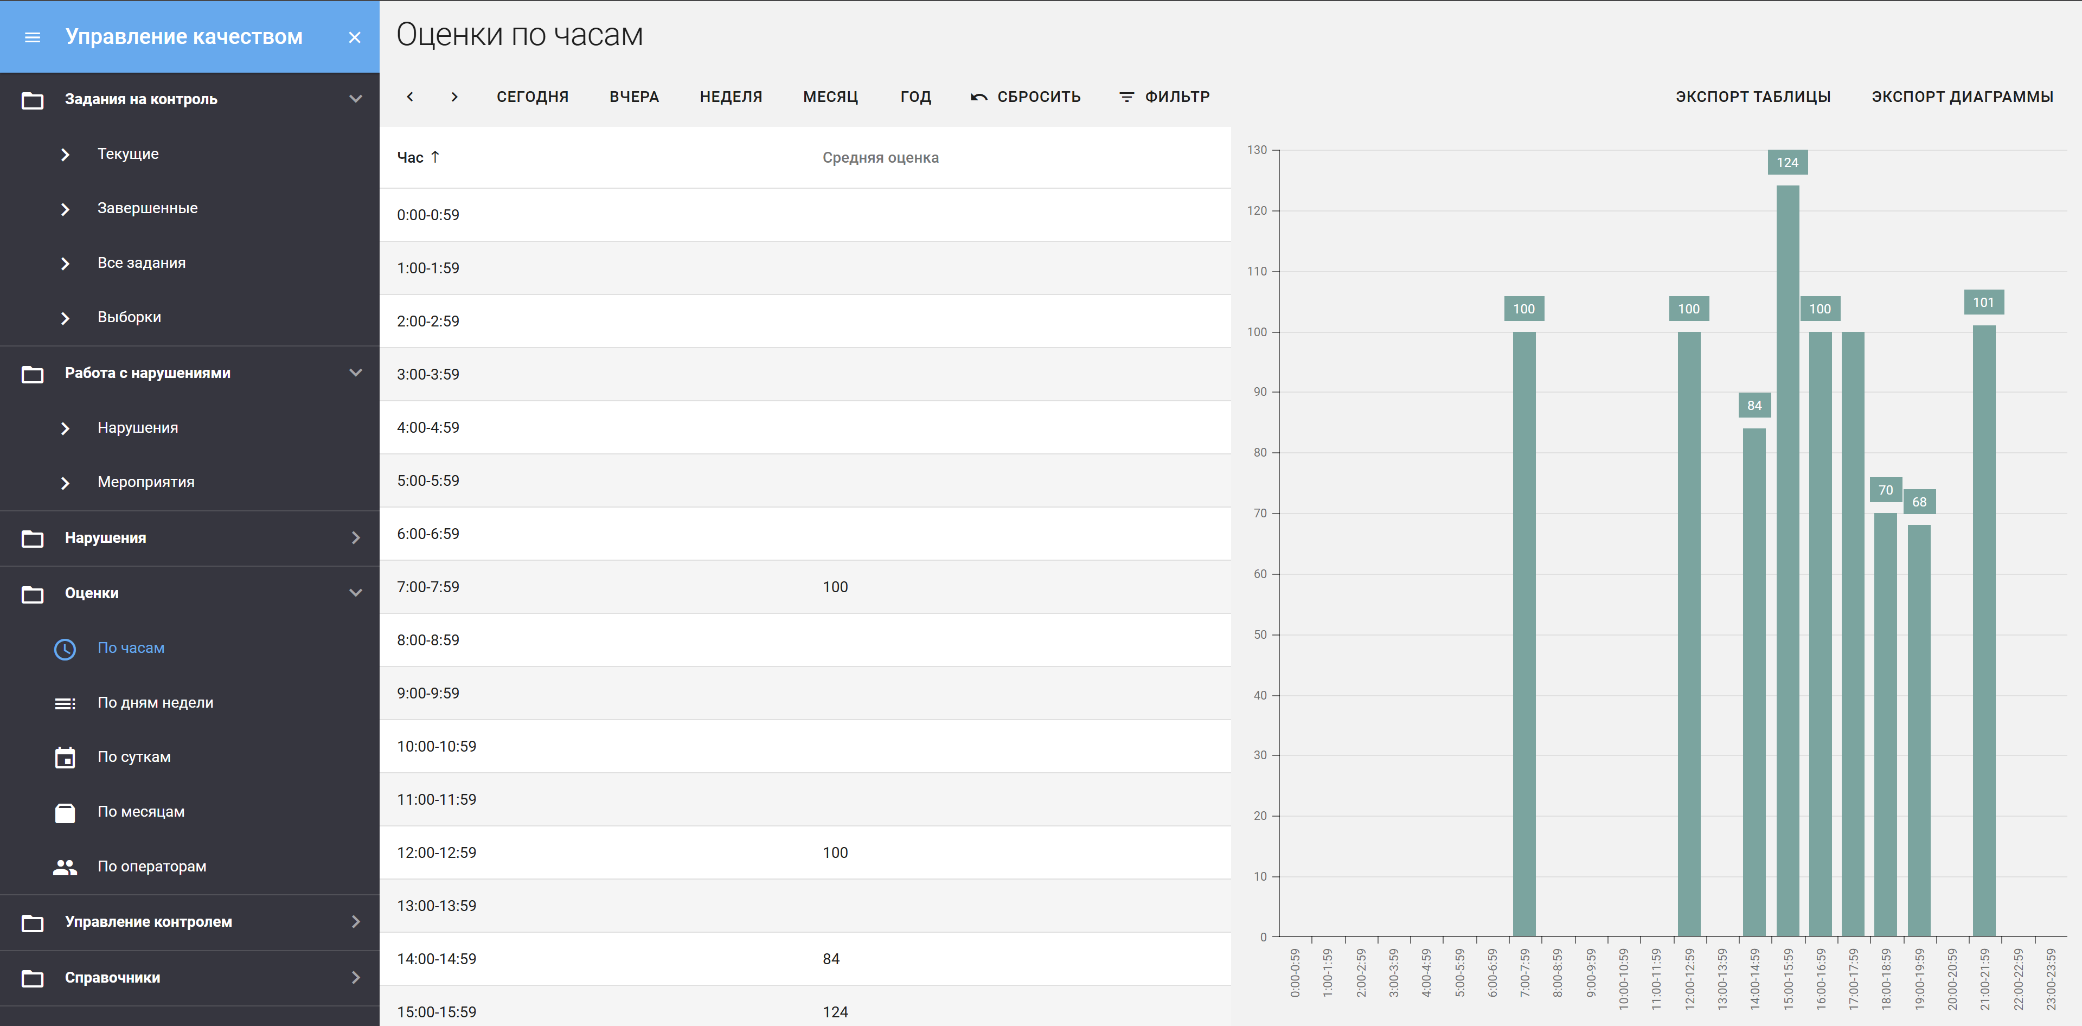The height and width of the screenshot is (1026, 2082).
Task: Go to next period arrow
Action: (454, 97)
